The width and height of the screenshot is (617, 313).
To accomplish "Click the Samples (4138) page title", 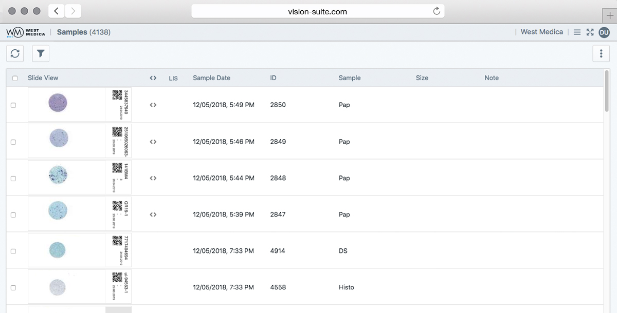I will pos(84,32).
